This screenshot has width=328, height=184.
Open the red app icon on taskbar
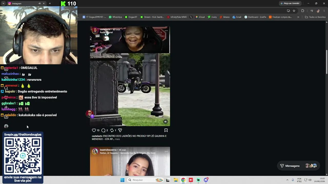pyautogui.click(x=191, y=180)
